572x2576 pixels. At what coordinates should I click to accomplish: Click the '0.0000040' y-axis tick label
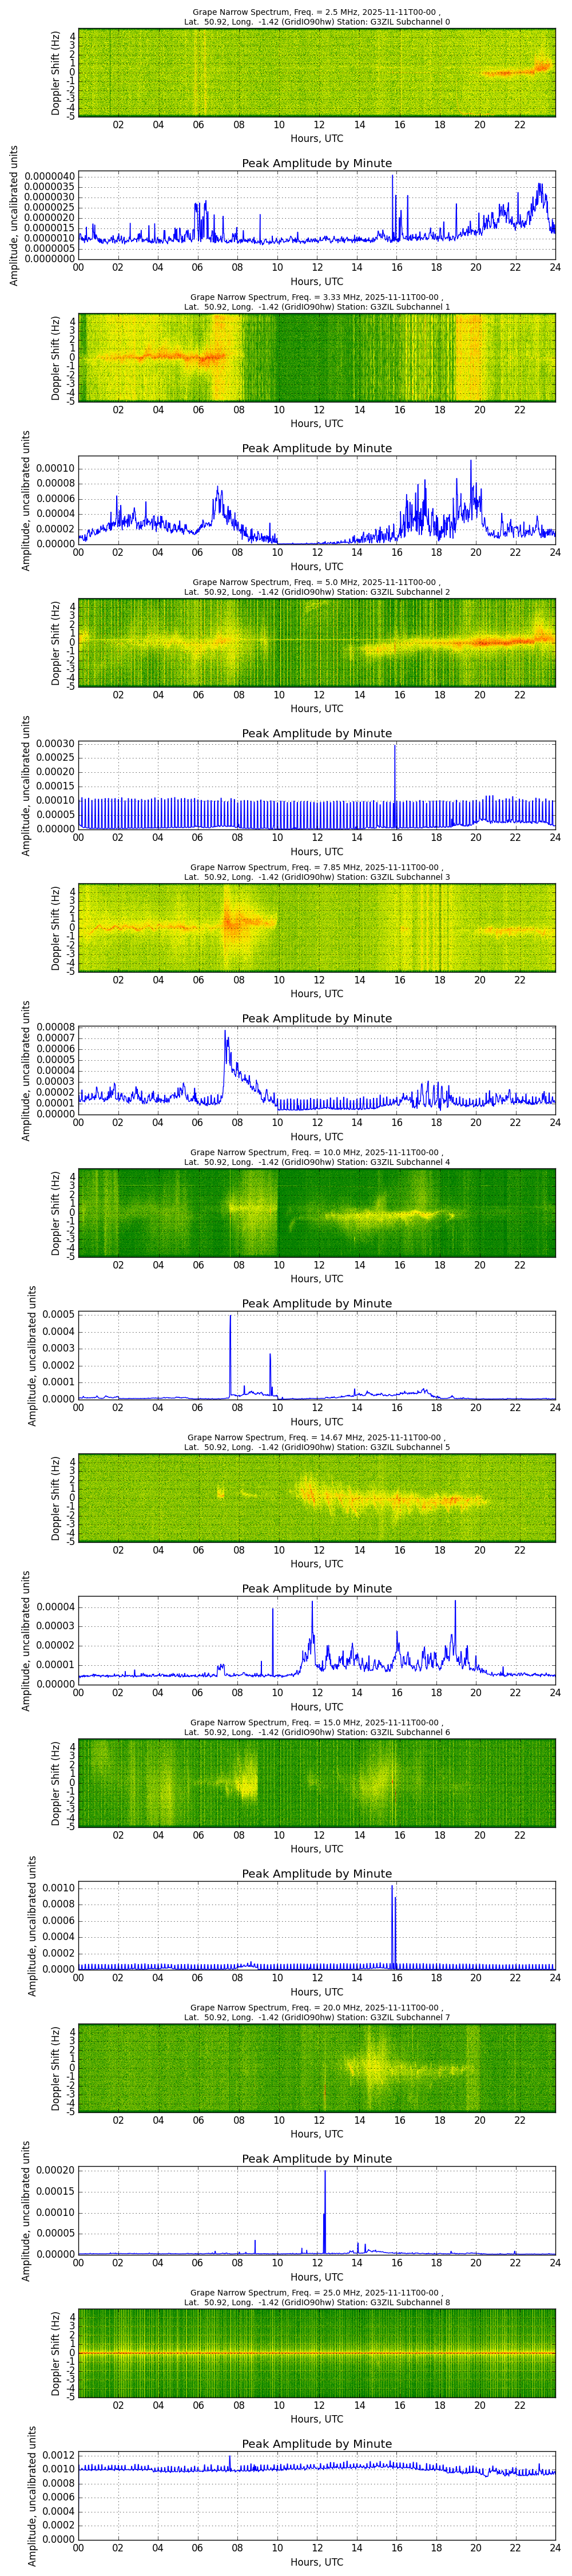49,176
